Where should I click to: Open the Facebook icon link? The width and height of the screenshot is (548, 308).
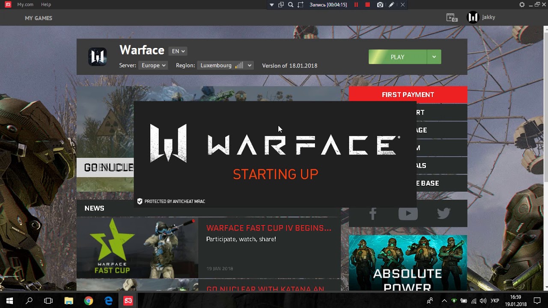coord(372,213)
